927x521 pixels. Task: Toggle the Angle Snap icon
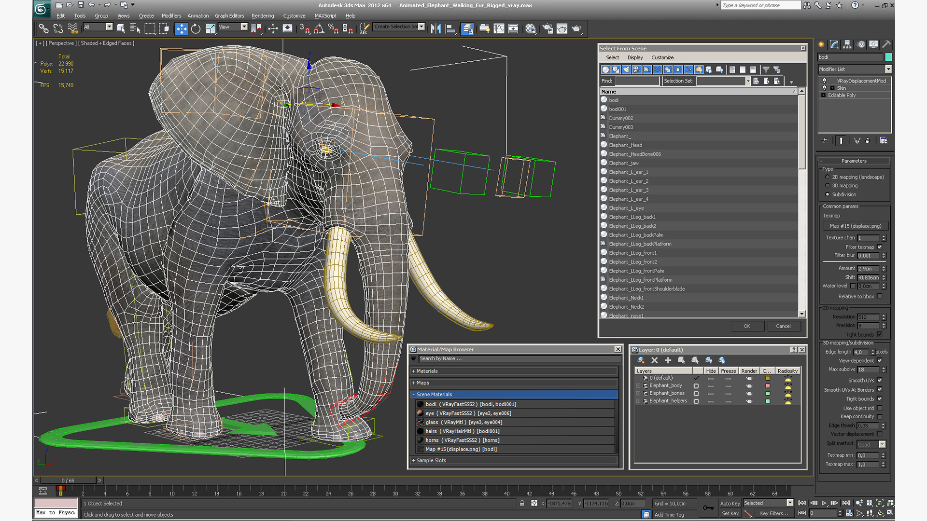click(x=319, y=28)
